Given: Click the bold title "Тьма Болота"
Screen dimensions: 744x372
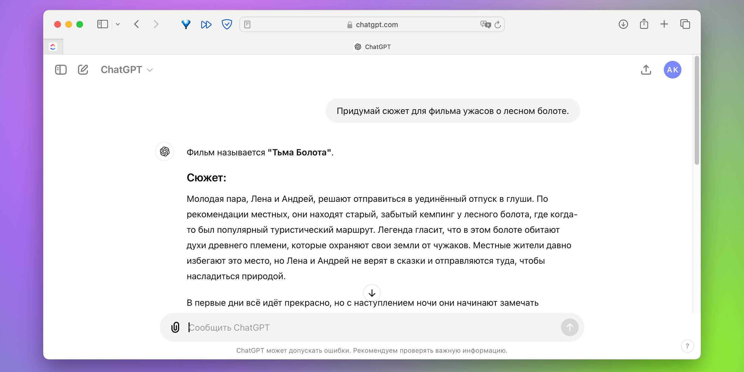Looking at the screenshot, I should (300, 152).
